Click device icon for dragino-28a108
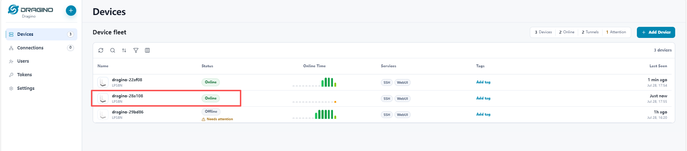This screenshot has height=151, width=687. tap(103, 98)
